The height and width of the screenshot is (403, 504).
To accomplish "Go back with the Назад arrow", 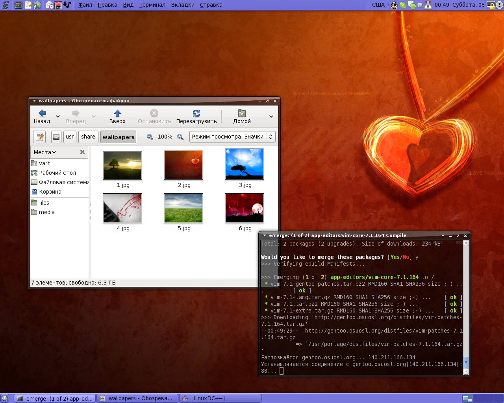I will 42,117.
